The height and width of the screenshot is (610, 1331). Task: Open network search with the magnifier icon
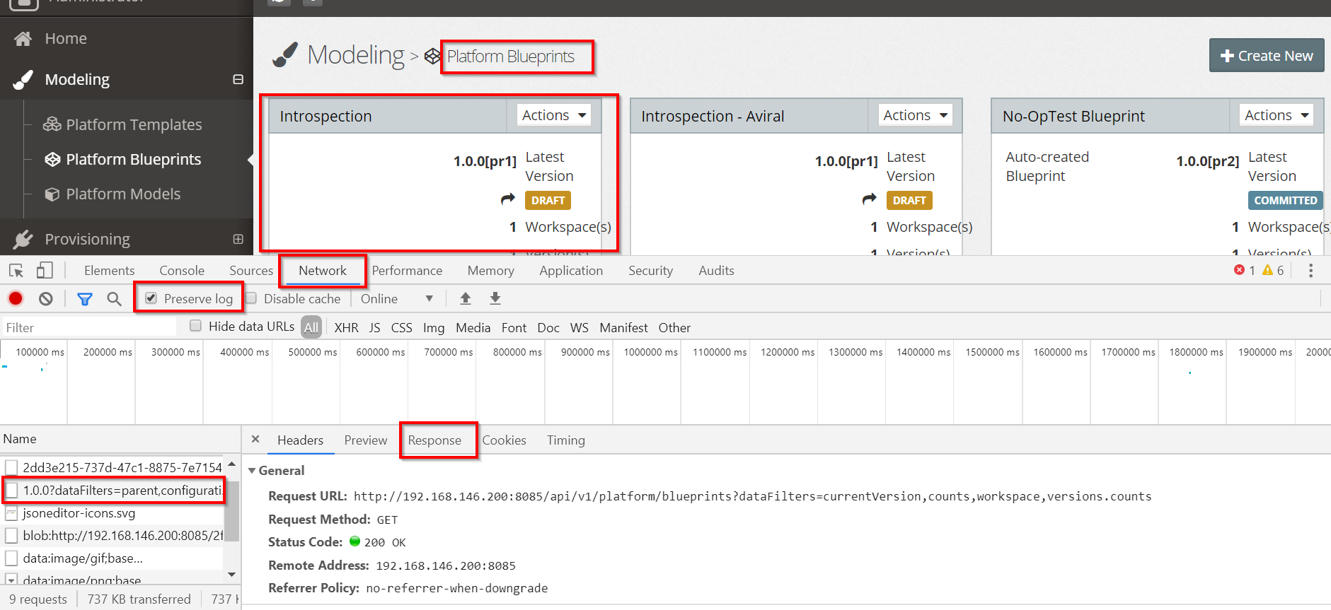[x=114, y=299]
